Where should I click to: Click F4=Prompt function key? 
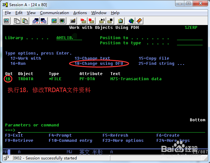pyautogui.click(x=60, y=135)
